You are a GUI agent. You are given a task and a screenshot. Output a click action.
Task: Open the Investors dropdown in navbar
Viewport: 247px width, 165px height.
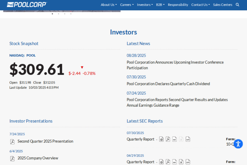(x=145, y=5)
